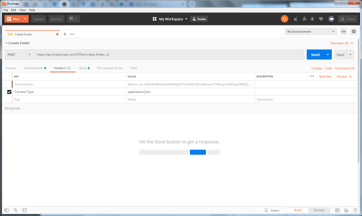Open the Cookies link
This screenshot has width=362, height=216.
click(x=317, y=68)
